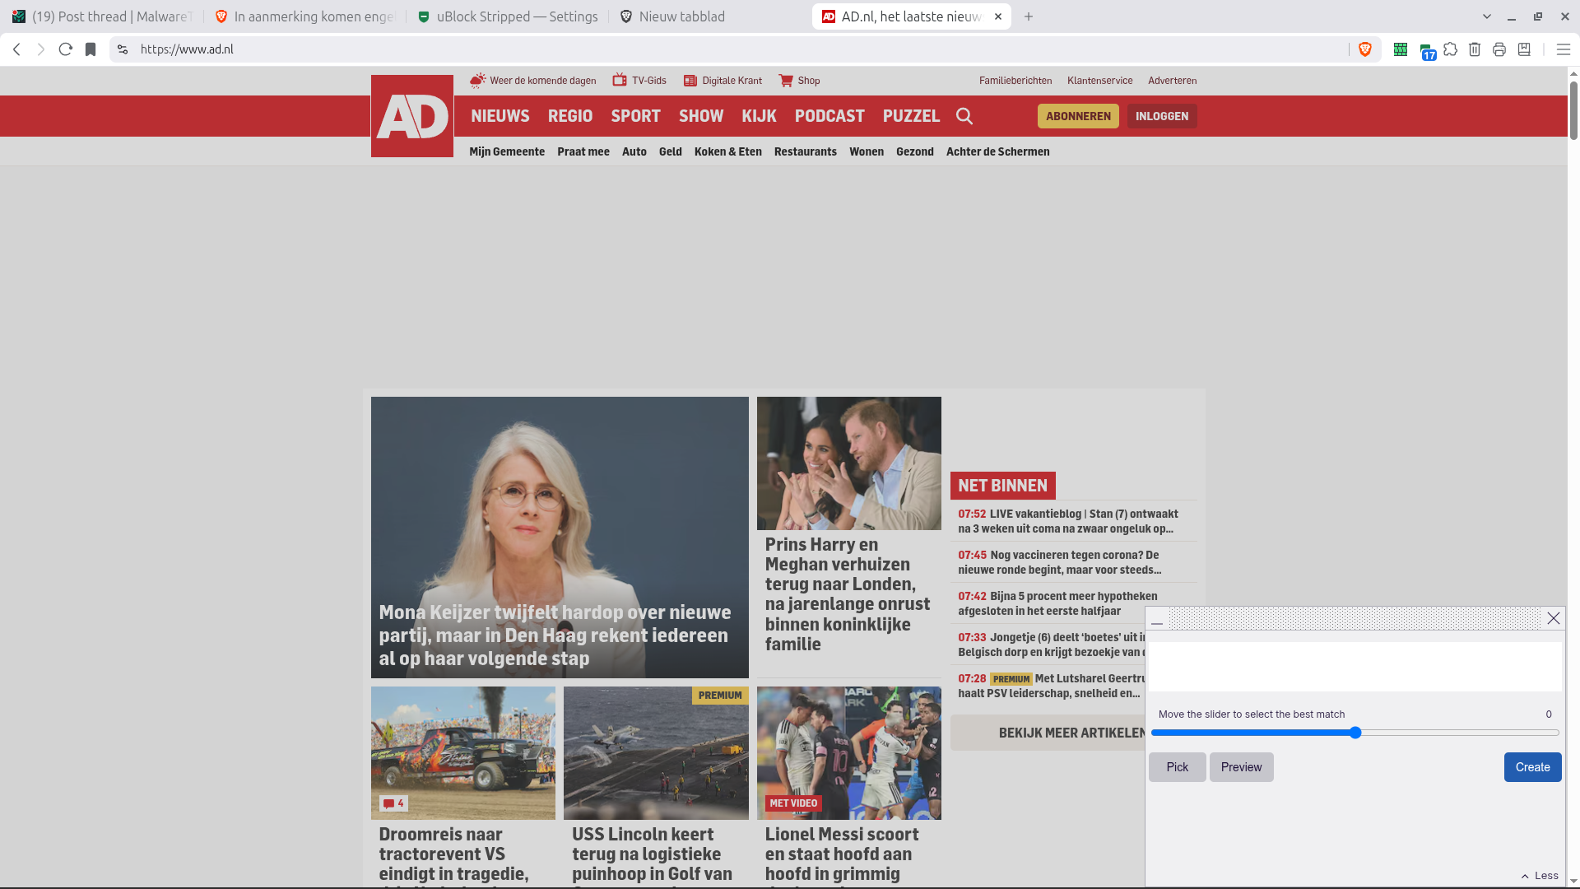Close the element picker panel
This screenshot has height=889, width=1580.
pos(1554,618)
